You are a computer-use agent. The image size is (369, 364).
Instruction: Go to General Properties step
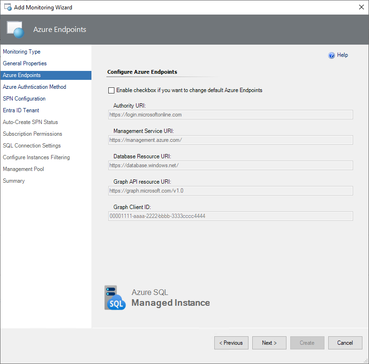click(25, 63)
